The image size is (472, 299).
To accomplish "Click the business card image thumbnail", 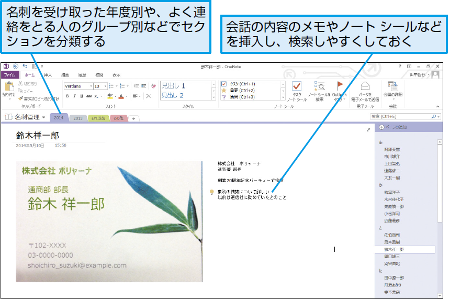I will tap(109, 222).
